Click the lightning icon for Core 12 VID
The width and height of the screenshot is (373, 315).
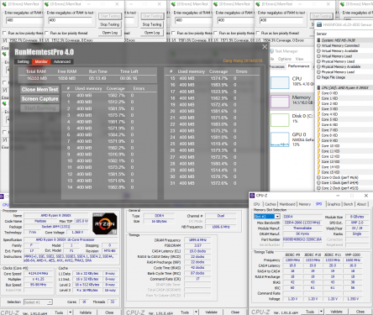coord(318,156)
